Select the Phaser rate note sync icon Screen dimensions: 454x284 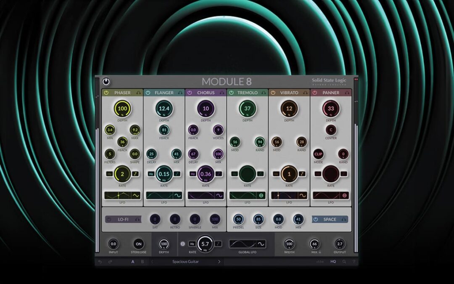pos(135,174)
